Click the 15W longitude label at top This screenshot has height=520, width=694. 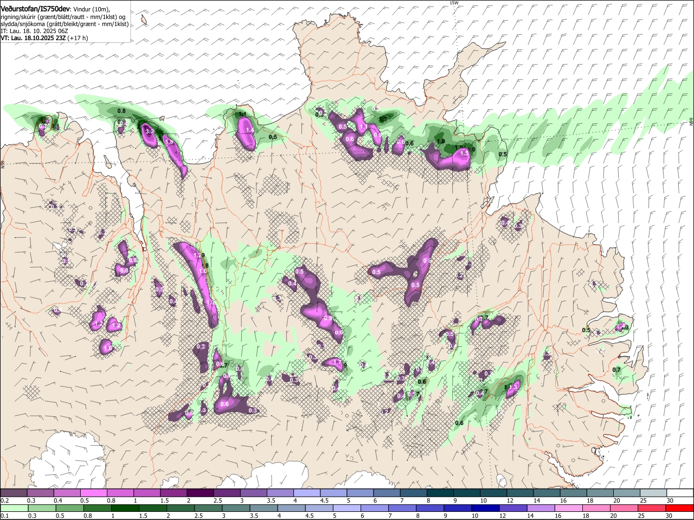pos(454,3)
